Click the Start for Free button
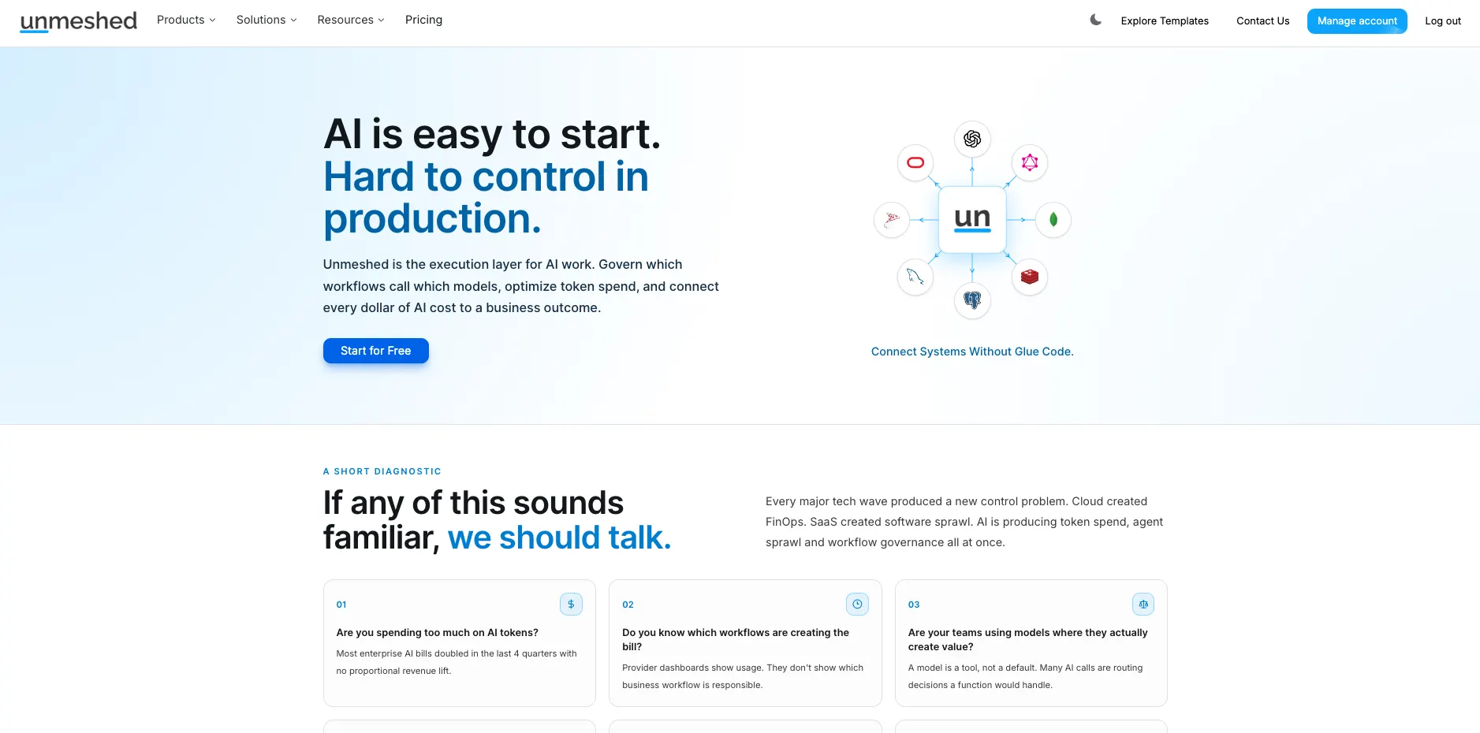The height and width of the screenshot is (733, 1480). (x=376, y=351)
